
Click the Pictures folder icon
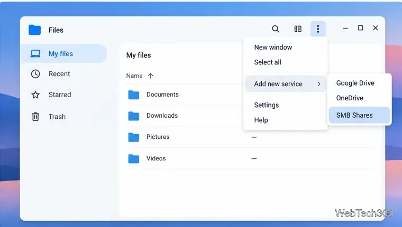click(x=134, y=137)
